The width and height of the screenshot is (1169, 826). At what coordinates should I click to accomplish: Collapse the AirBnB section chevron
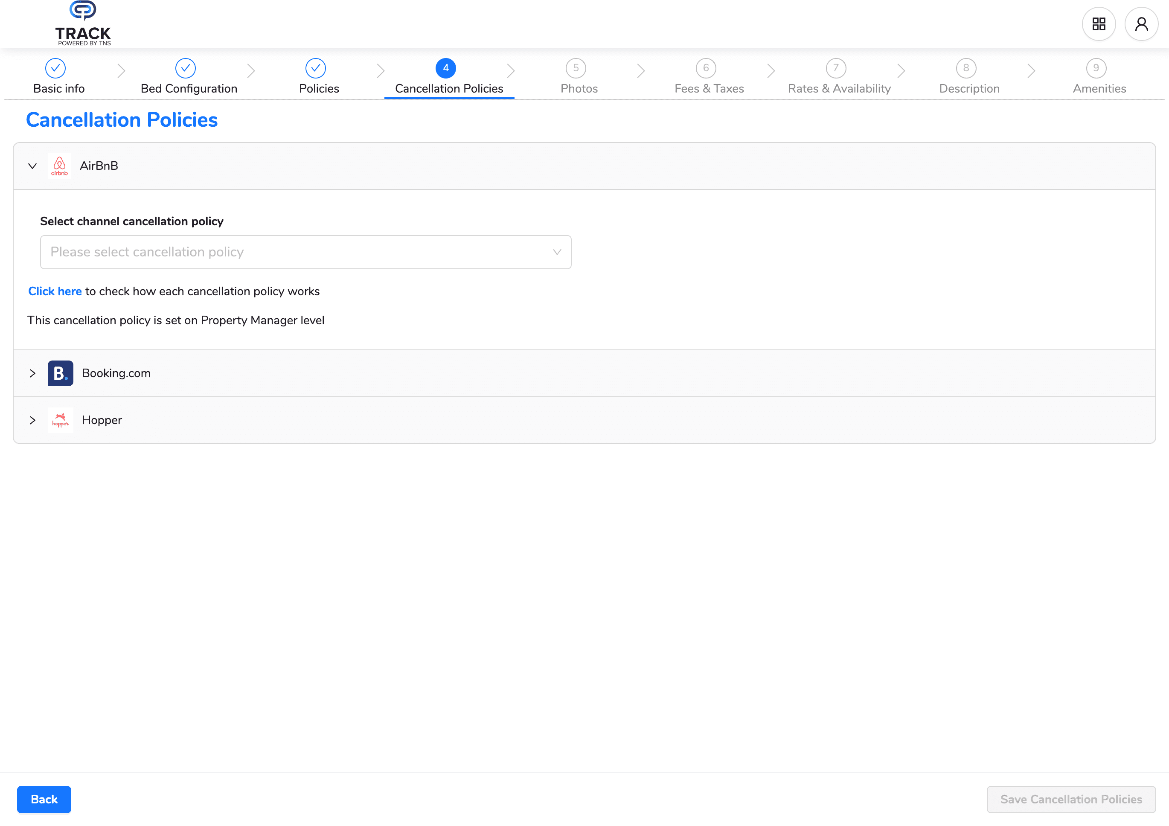(32, 166)
